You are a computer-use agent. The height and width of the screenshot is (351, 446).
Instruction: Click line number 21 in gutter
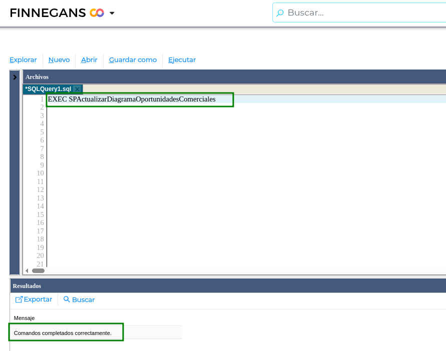click(41, 263)
